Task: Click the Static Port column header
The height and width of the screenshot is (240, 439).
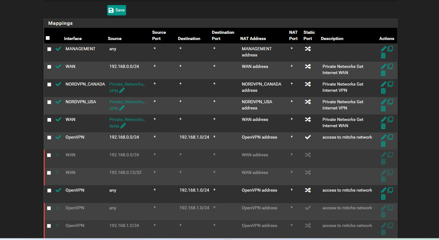Action: 309,35
